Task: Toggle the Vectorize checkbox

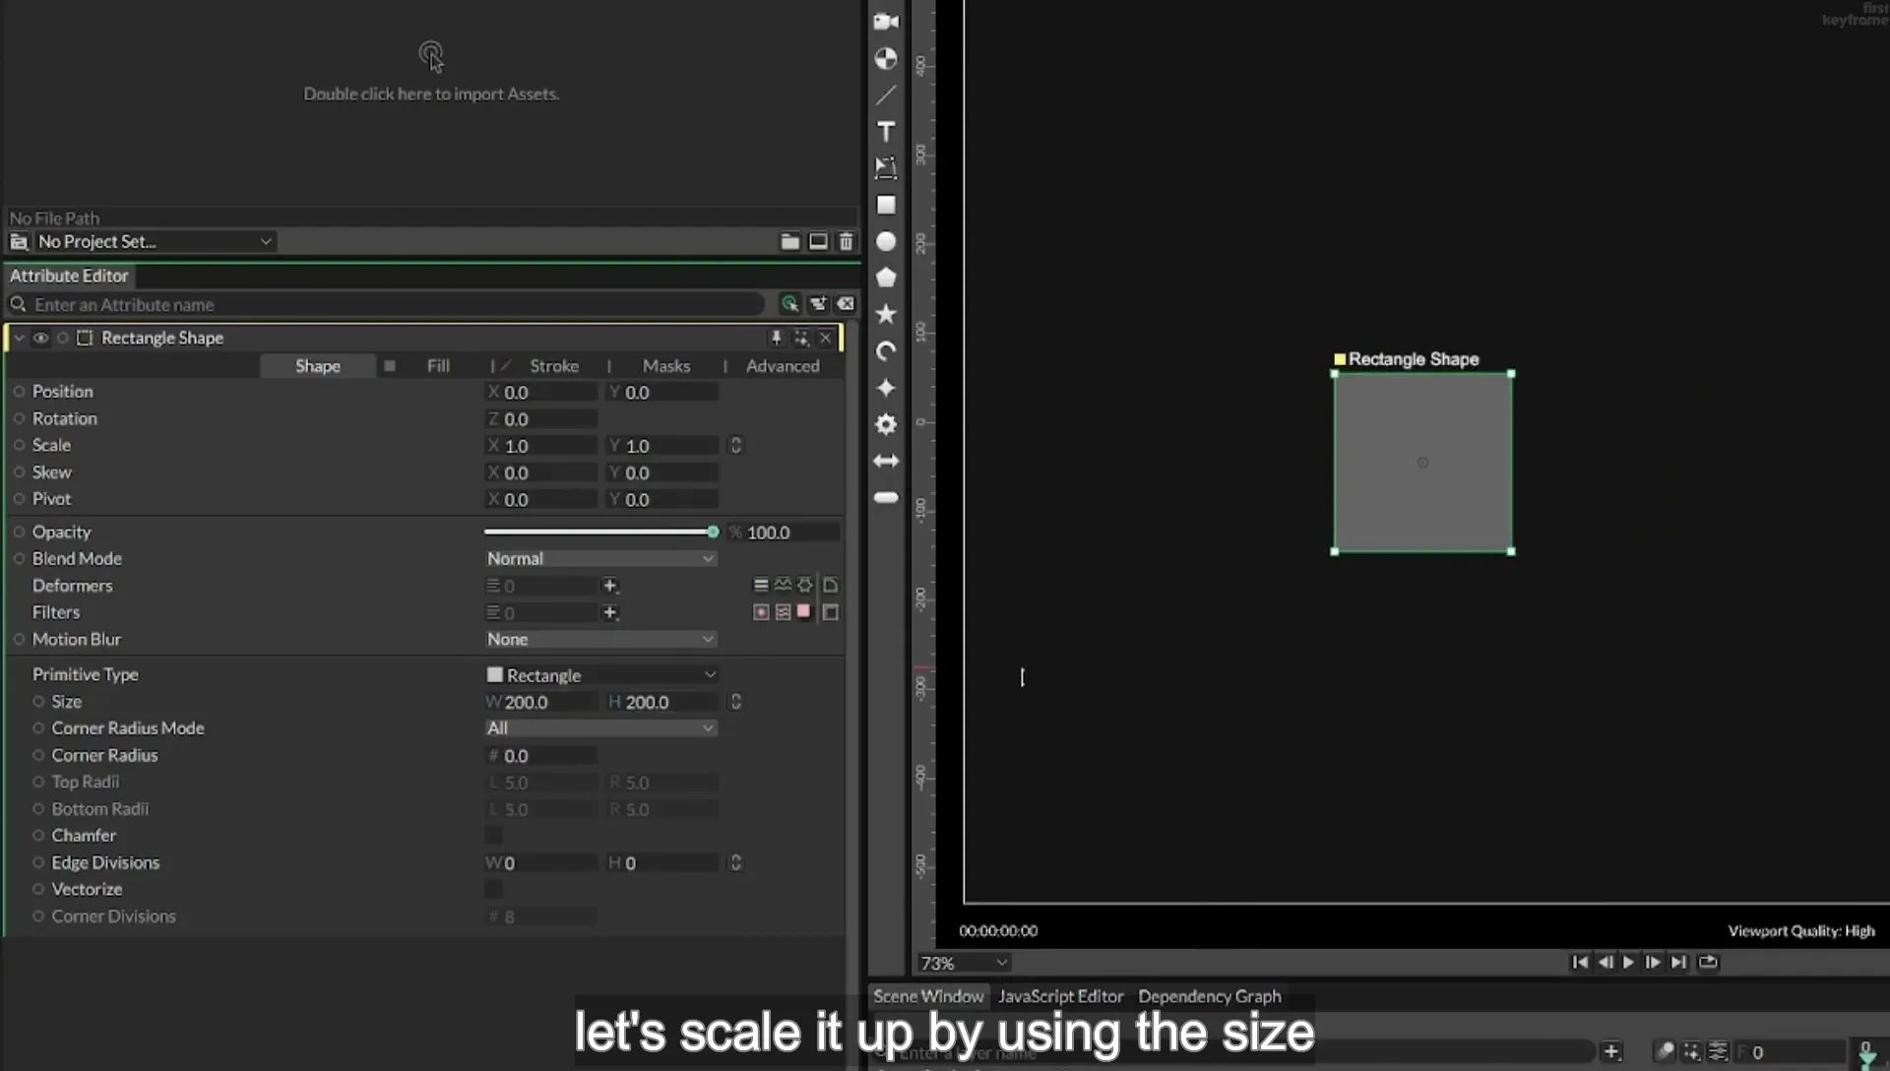Action: pos(493,890)
